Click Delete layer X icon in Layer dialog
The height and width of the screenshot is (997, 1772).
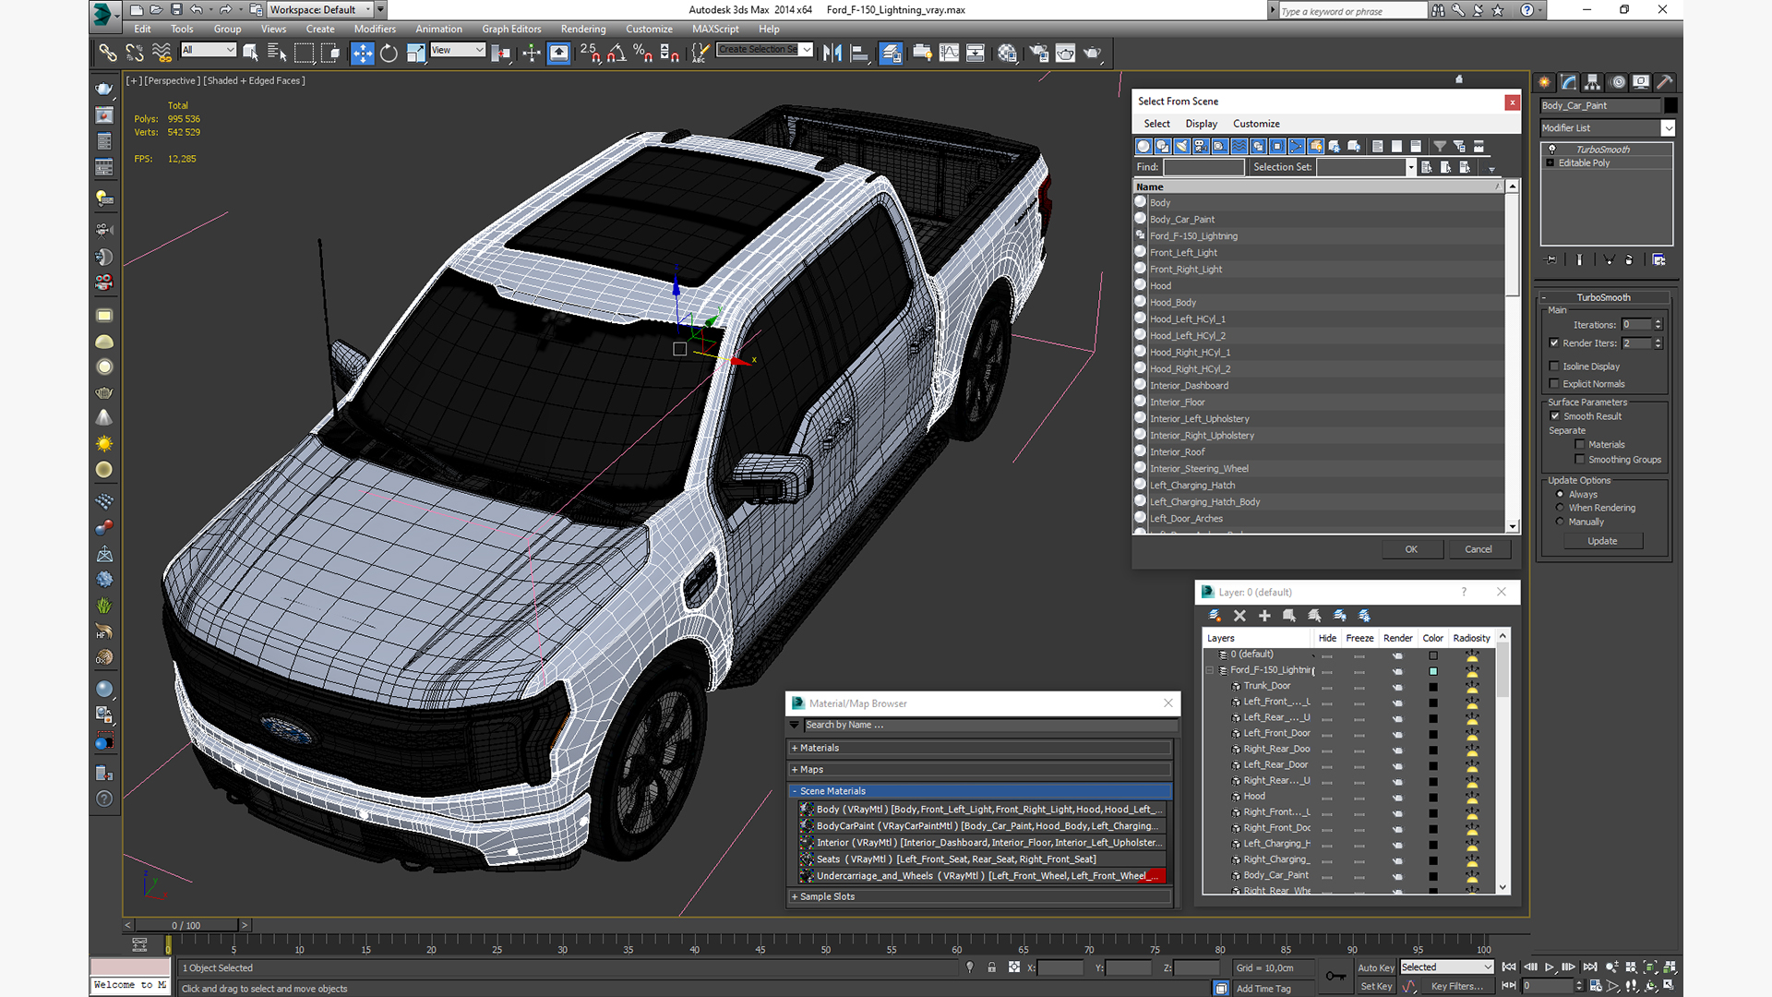point(1239,615)
